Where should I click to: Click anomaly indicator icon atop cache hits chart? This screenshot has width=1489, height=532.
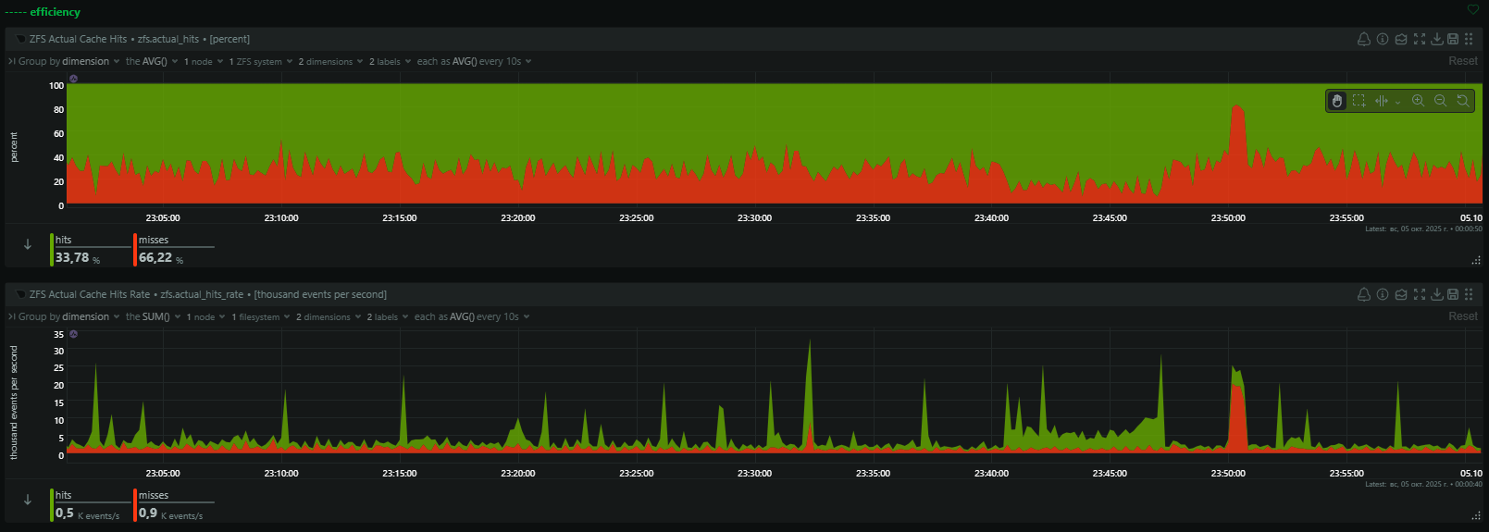click(x=73, y=79)
